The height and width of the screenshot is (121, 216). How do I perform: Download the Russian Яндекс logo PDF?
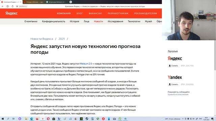coord(173,66)
